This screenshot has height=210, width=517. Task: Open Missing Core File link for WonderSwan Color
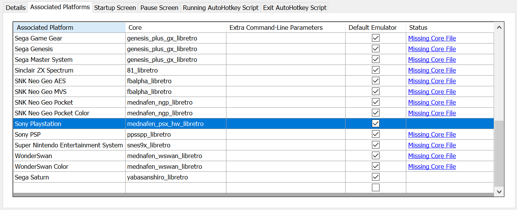point(432,166)
